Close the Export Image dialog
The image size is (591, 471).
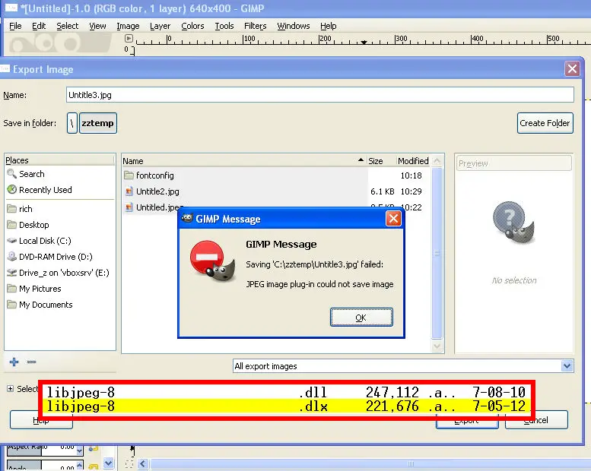[x=572, y=69]
